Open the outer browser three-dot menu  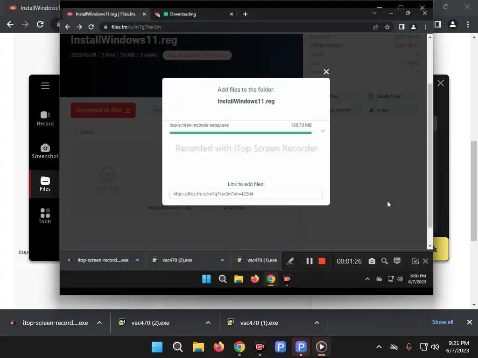point(468,24)
